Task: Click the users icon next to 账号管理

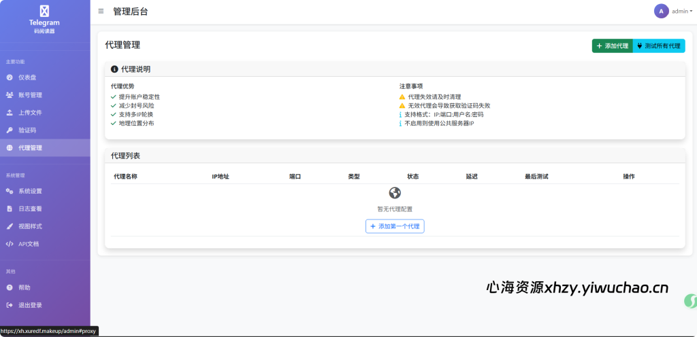Action: [10, 95]
